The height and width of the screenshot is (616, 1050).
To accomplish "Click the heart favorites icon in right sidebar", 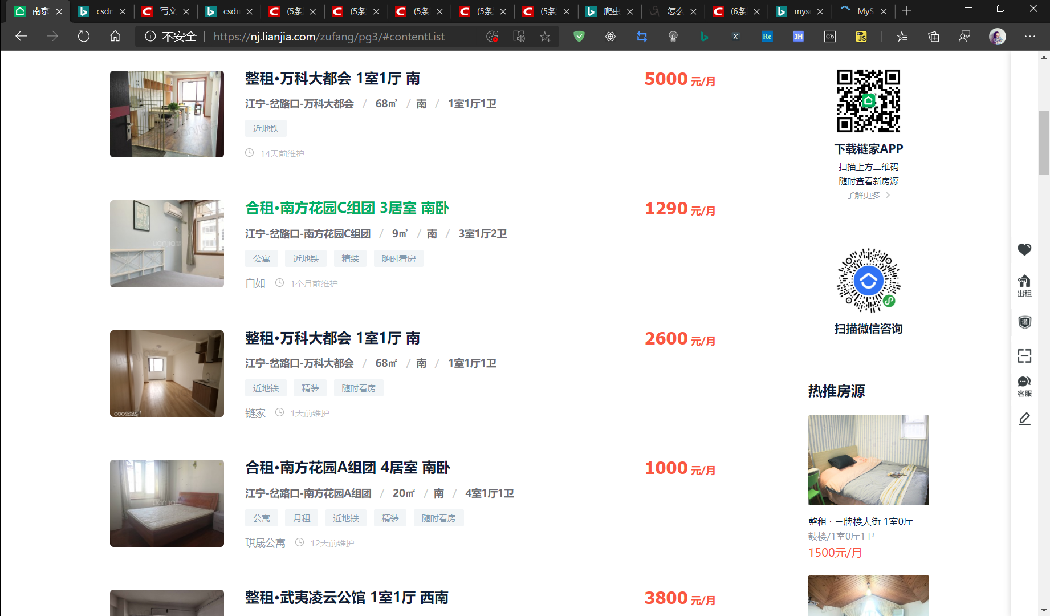I will click(x=1024, y=250).
